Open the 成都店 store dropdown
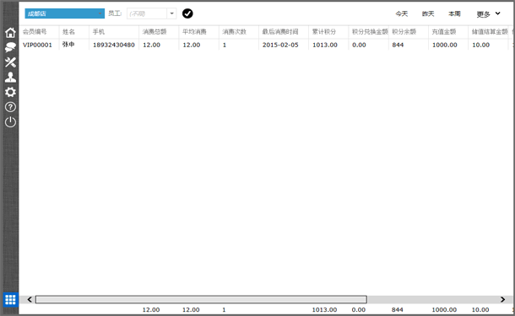 (x=65, y=13)
